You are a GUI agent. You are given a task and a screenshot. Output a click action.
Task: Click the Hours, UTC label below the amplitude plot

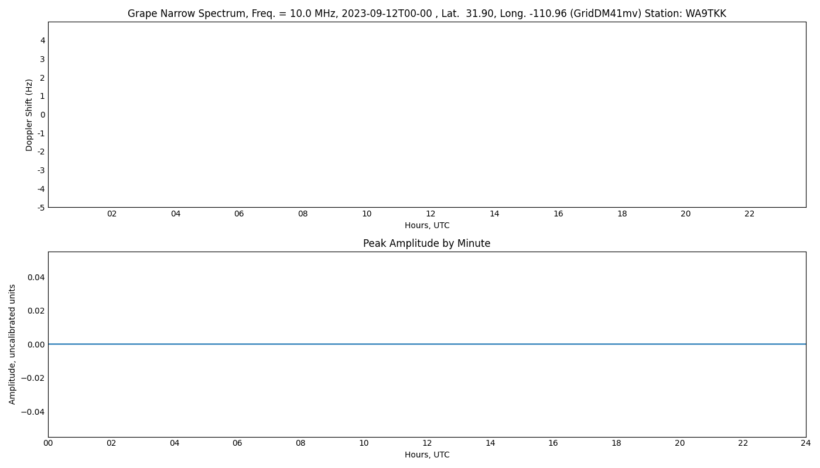427,455
